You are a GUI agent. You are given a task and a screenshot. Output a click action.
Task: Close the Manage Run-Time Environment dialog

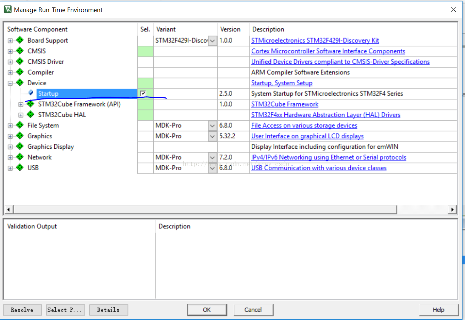point(453,10)
